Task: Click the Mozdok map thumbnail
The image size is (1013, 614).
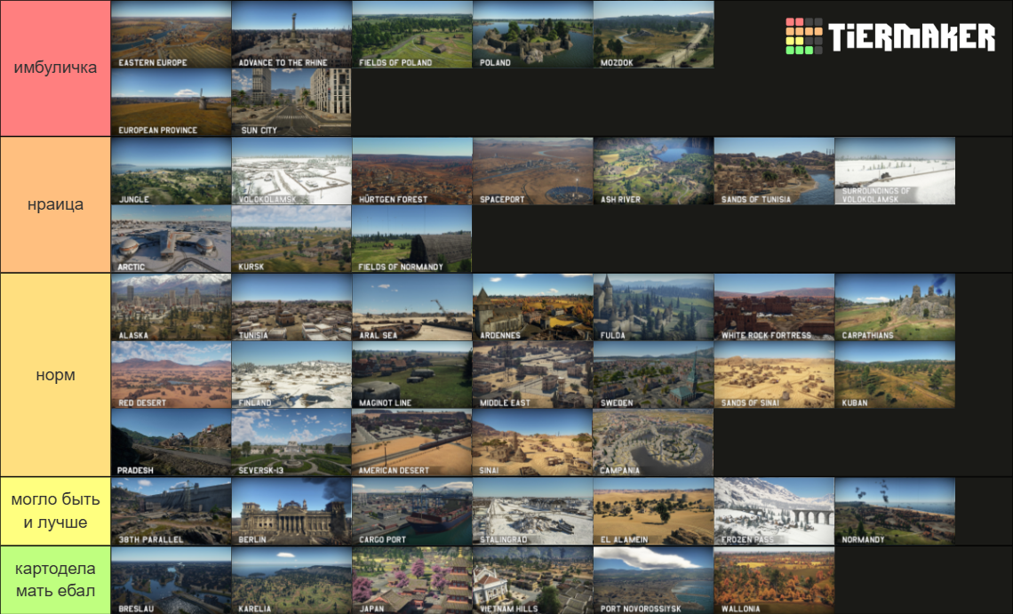Action: [654, 35]
